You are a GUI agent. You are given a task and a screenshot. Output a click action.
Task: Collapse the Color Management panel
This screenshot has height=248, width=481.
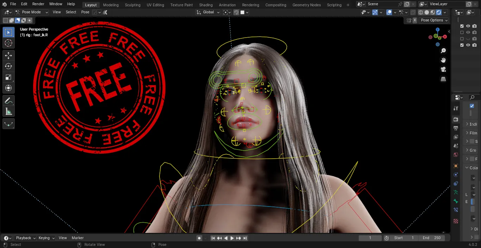click(x=471, y=168)
